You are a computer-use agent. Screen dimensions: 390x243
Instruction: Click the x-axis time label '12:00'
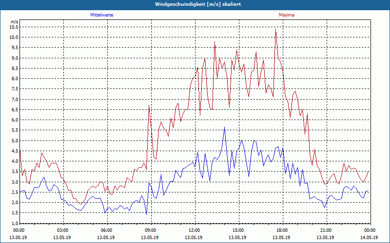pos(194,230)
